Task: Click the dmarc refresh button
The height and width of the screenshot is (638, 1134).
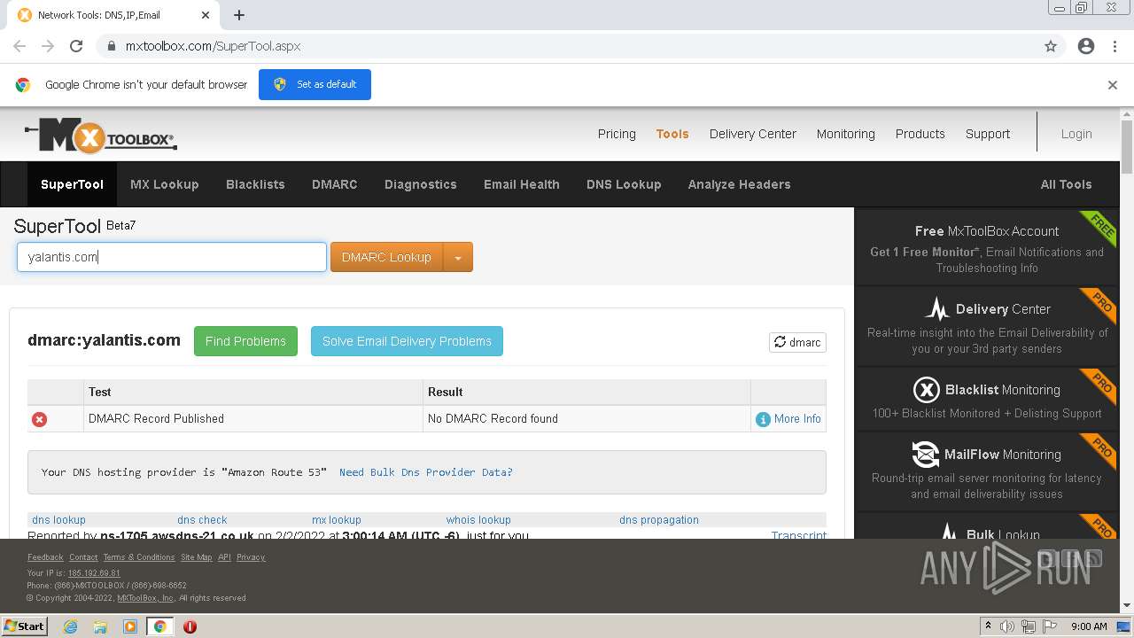Action: (x=797, y=342)
